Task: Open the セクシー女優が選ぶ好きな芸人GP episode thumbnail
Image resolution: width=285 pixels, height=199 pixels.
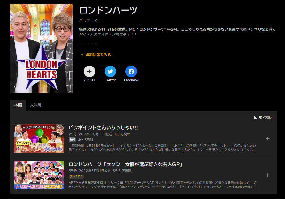Action: [x=39, y=175]
